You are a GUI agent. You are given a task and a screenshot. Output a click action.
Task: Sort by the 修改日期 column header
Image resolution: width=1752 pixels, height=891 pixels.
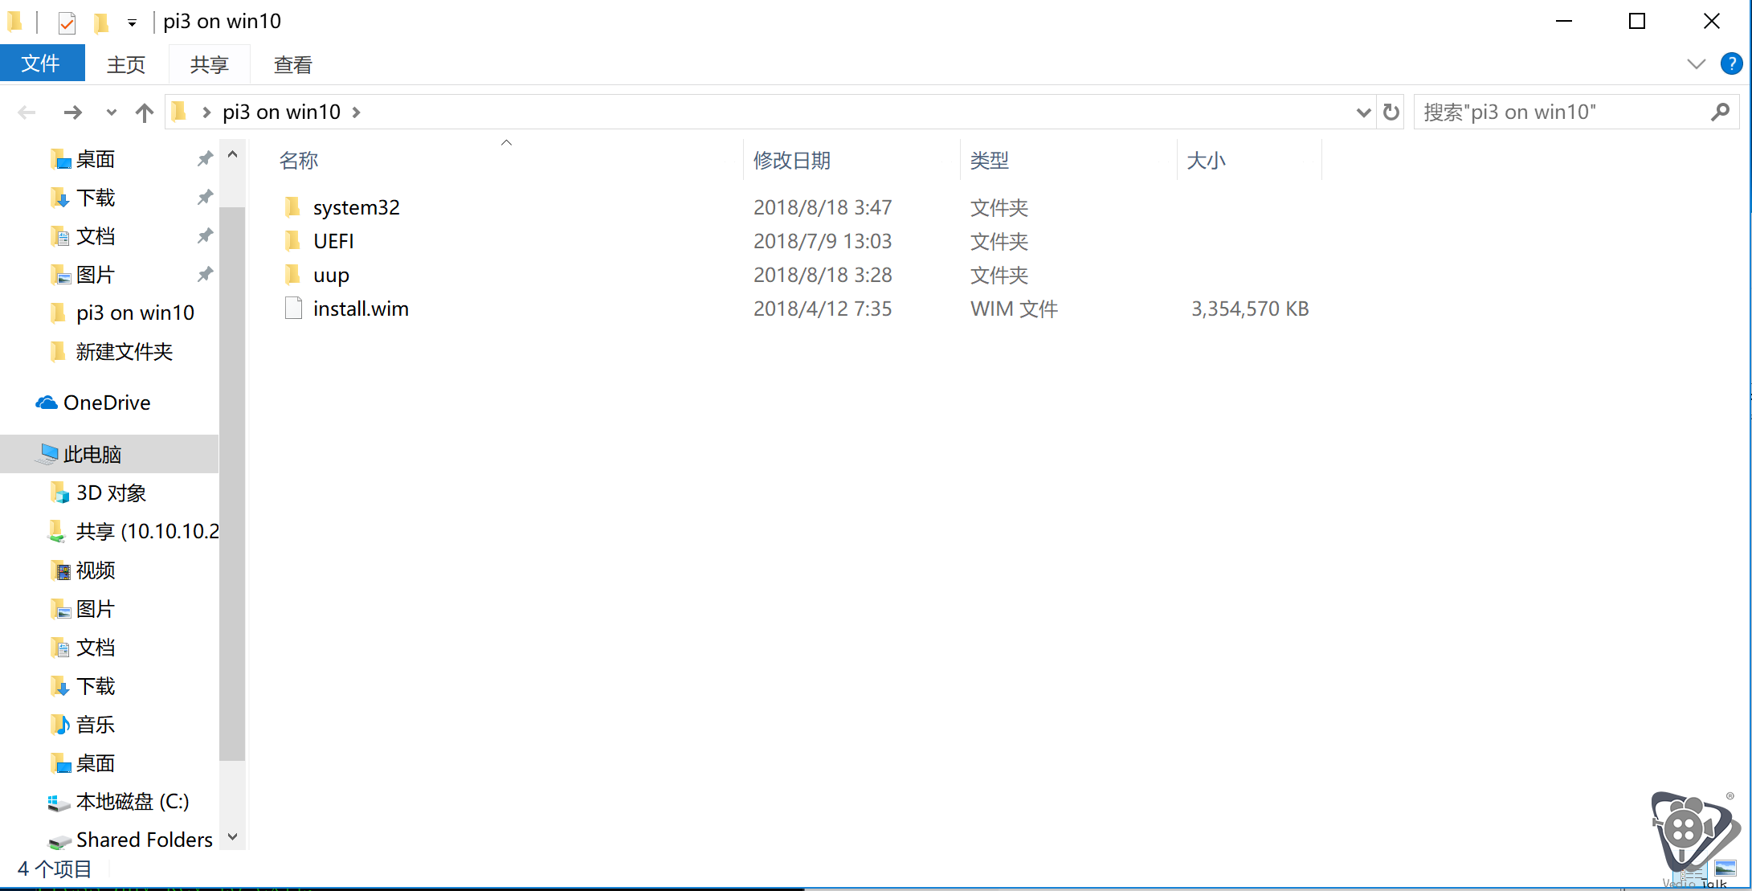792,161
